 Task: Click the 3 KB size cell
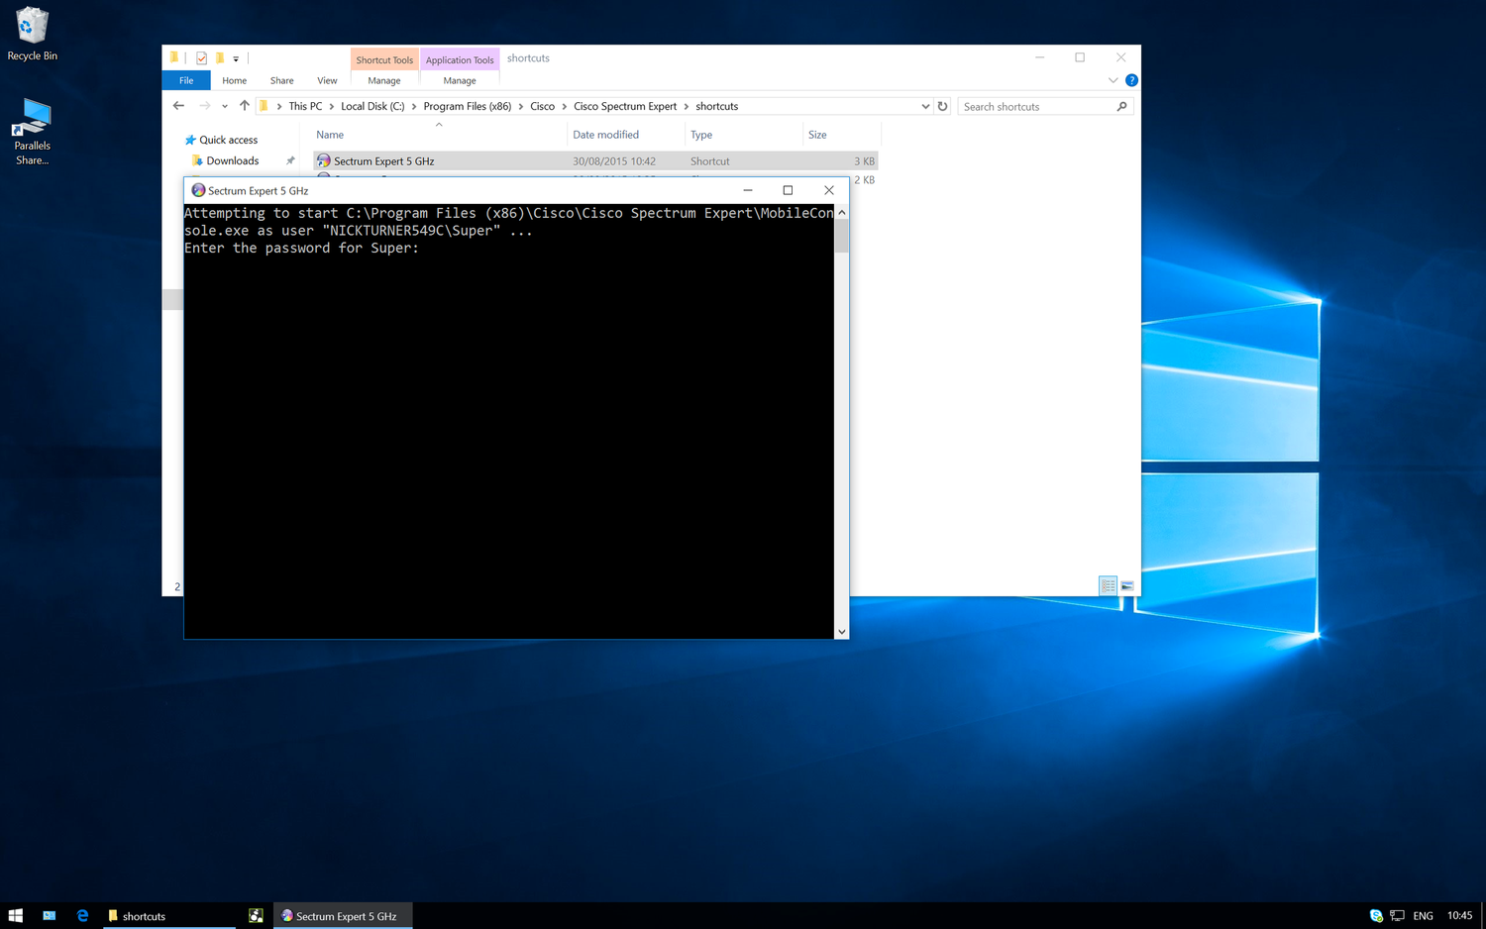[x=864, y=160]
